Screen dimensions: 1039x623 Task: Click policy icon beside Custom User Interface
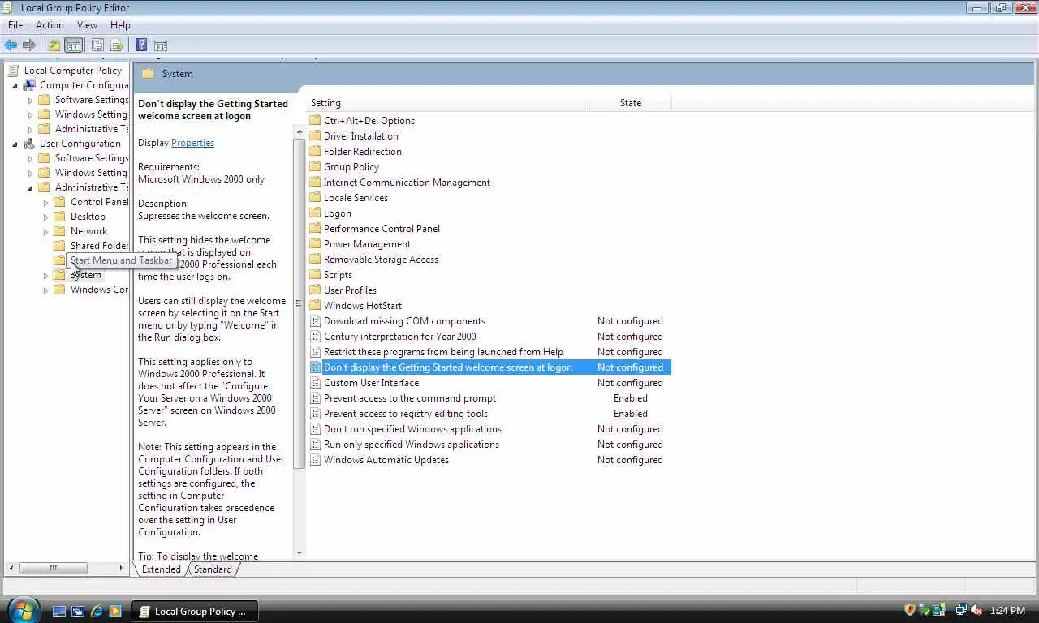(x=316, y=383)
